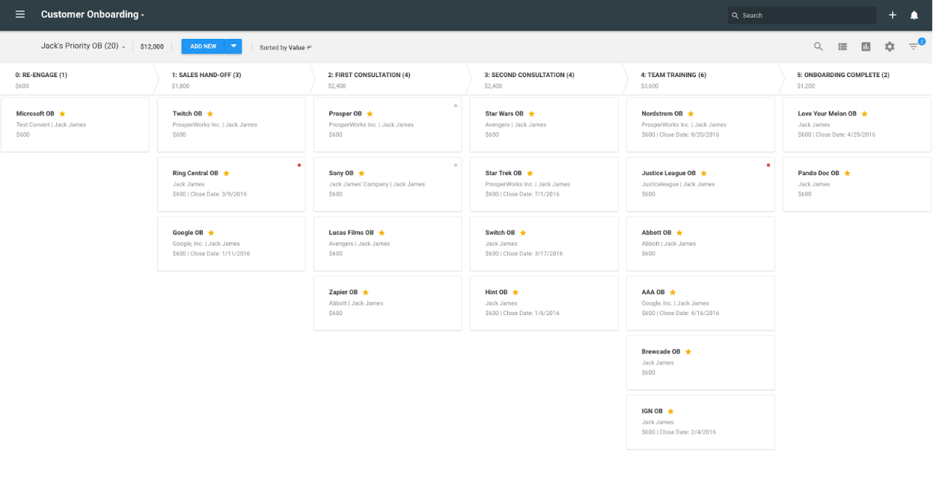Click '$3,600' under Team Training header
Screen dimensions: 933x494
coord(649,86)
